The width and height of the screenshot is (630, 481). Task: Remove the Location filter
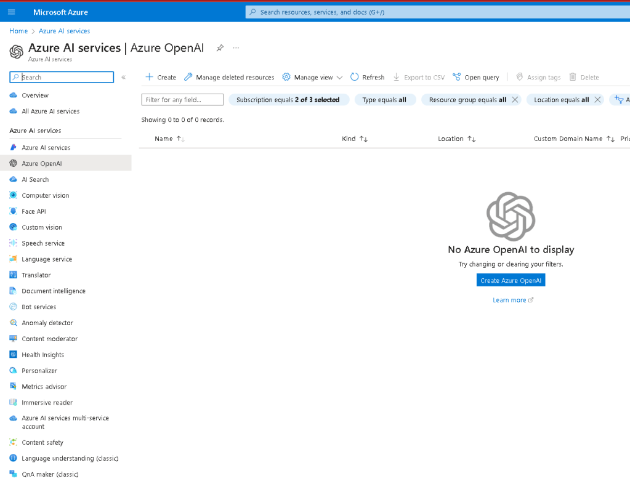tap(597, 100)
